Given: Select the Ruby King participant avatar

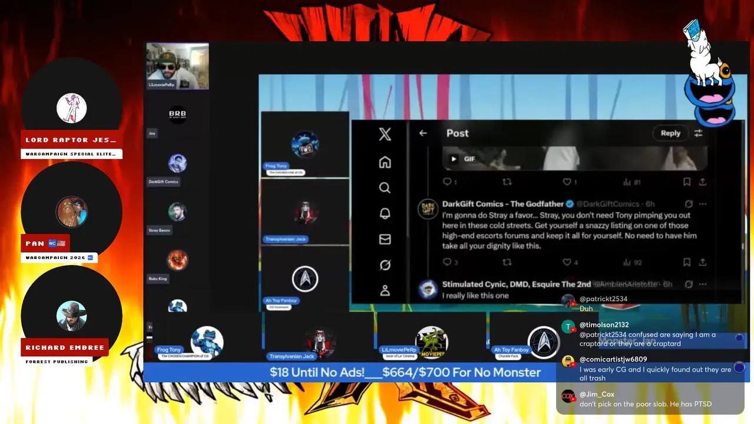Looking at the screenshot, I should (177, 260).
